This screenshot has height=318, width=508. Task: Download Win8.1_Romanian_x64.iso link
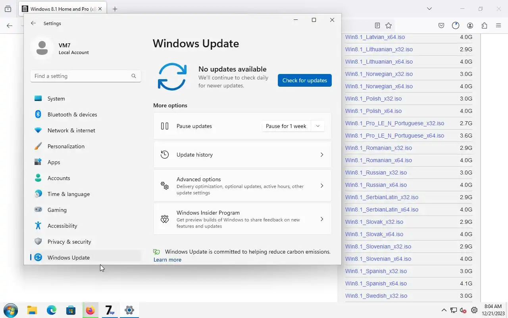pyautogui.click(x=379, y=160)
